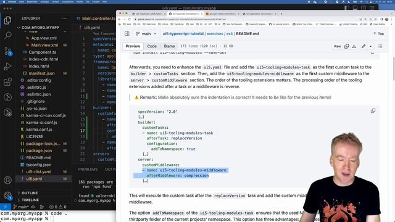Image resolution: width=395 pixels, height=222 pixels.
Task: Copy the ui5.yaml code snippet
Action: tap(373, 111)
